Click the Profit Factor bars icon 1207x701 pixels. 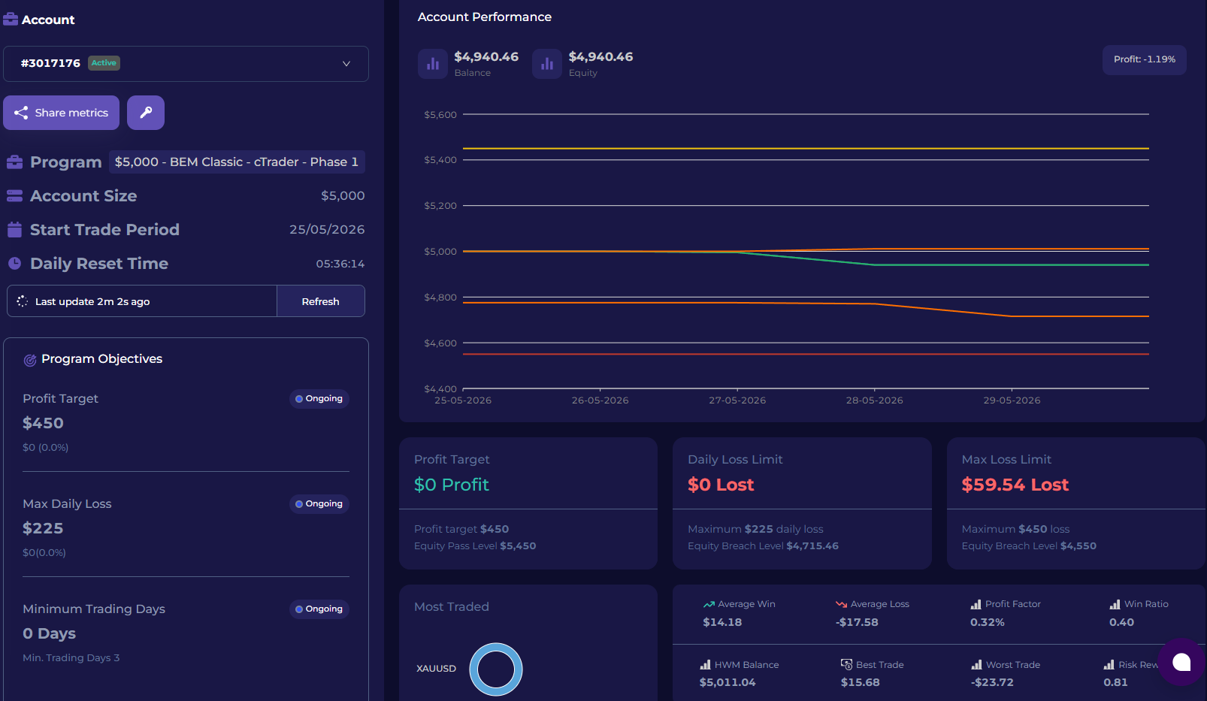click(x=976, y=604)
